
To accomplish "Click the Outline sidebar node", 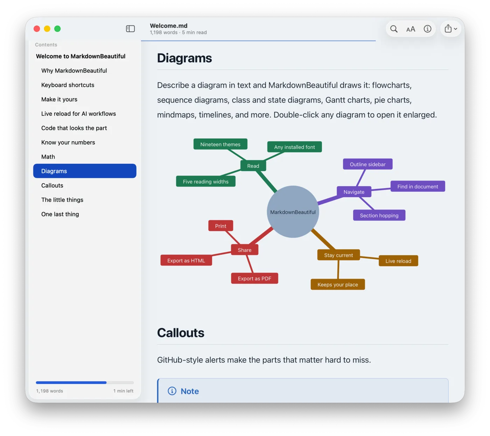I will tap(368, 164).
